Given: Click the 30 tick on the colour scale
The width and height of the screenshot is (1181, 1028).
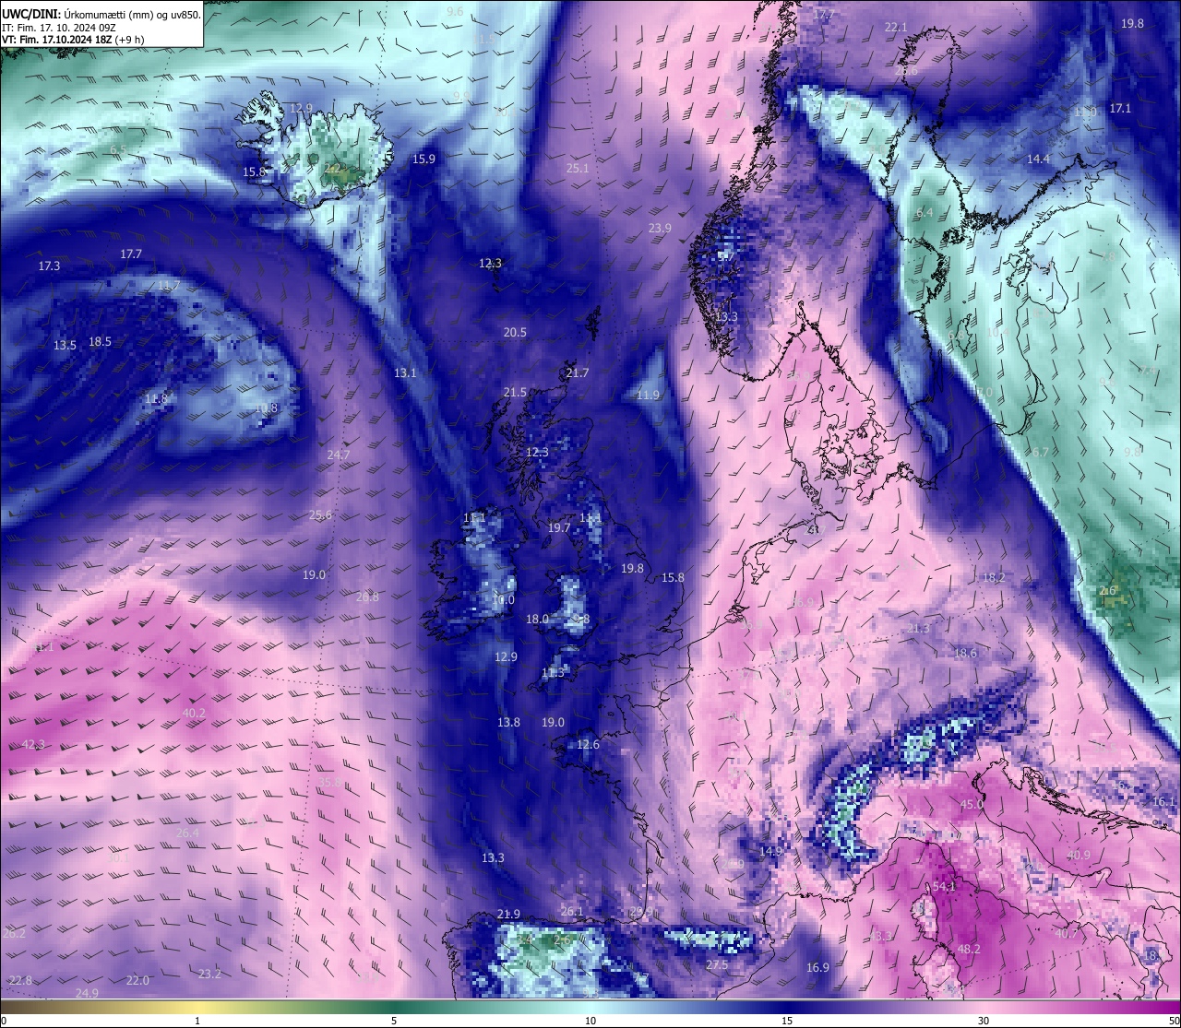Looking at the screenshot, I should coord(984,1021).
